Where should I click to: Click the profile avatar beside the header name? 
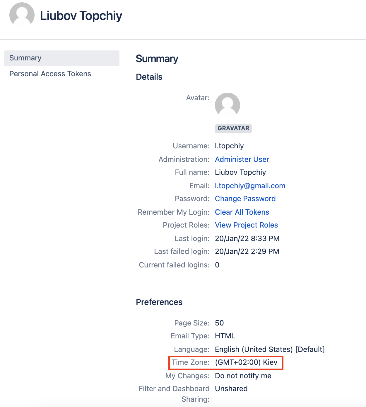22,15
